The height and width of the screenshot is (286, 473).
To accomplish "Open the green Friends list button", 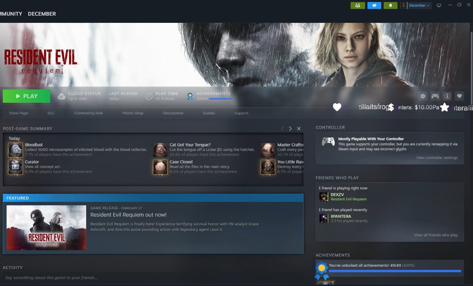I will click(x=358, y=6).
